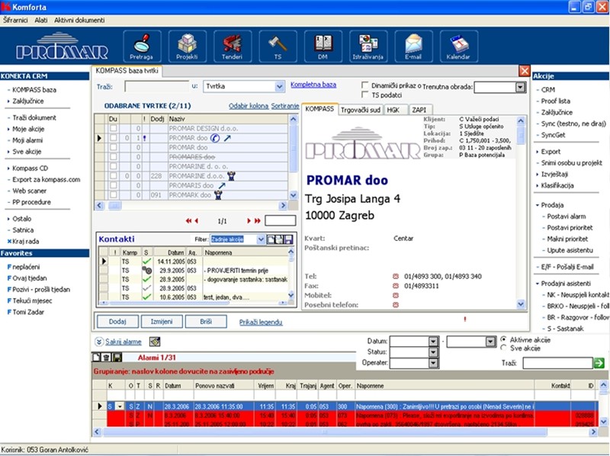
Task: Tick the checkbox for PROMAR DESIGN d.o.o.
Action: point(113,128)
